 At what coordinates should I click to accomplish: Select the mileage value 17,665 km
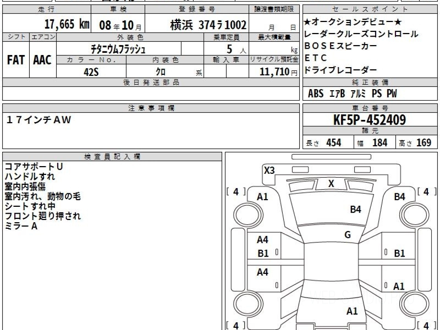[67, 25]
